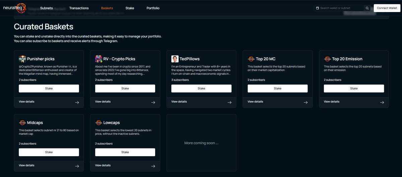This screenshot has width=402, height=177.
Task: Stake into the Midcaps basket
Action: 49,152
